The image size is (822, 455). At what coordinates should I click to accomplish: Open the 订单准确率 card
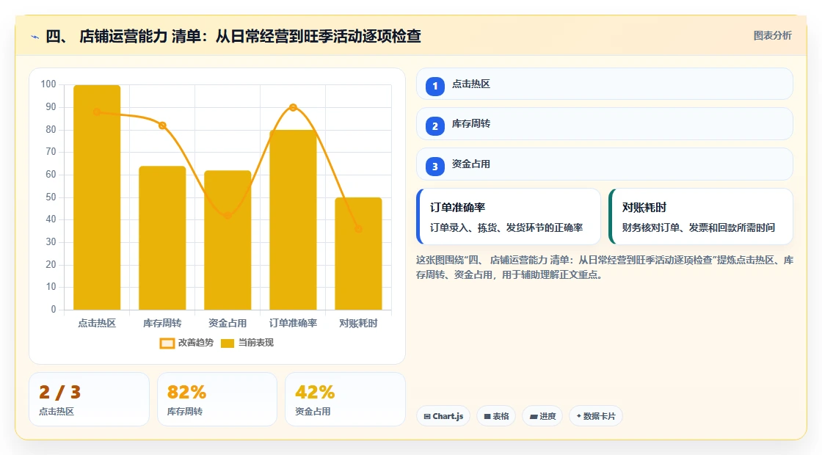coord(509,216)
